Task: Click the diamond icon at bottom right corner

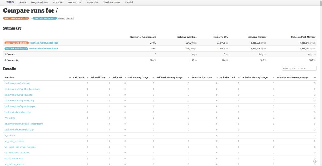Action: (x=315, y=161)
